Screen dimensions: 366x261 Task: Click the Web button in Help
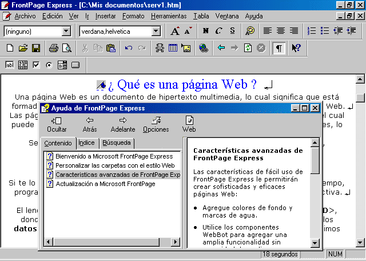point(189,125)
